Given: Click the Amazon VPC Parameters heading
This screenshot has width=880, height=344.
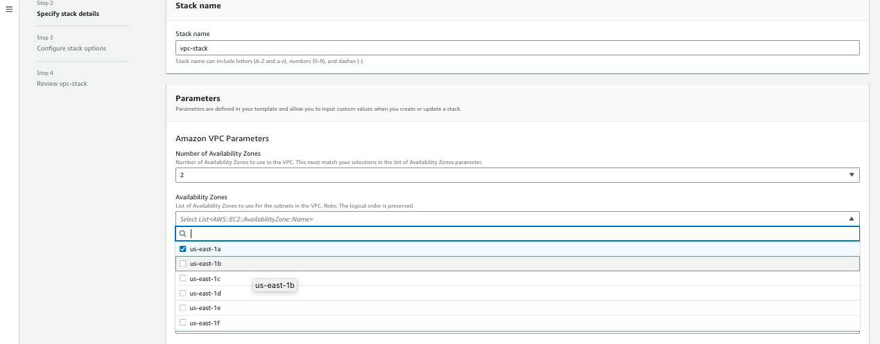Looking at the screenshot, I should click(x=222, y=138).
